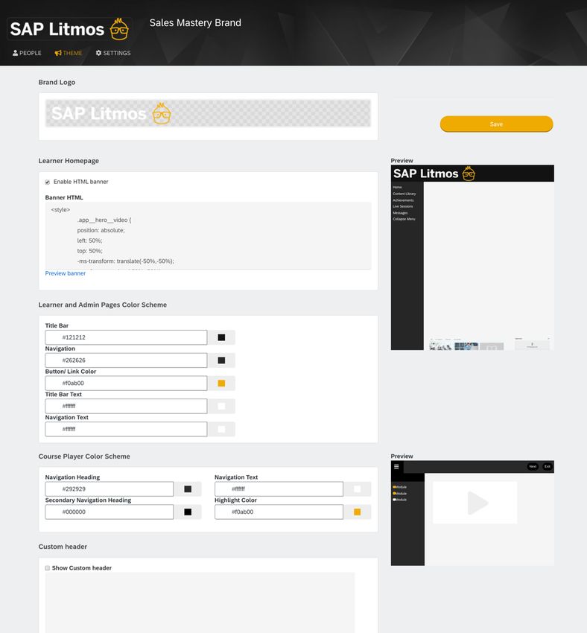Click Content Library in the preview menu

click(x=404, y=194)
